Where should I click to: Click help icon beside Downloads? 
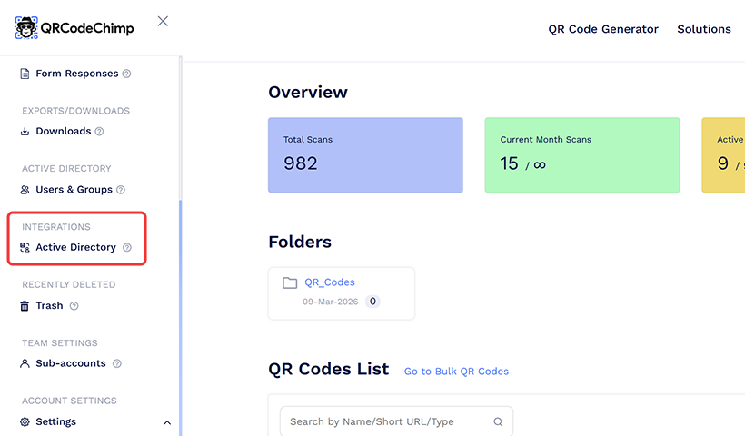click(x=99, y=131)
